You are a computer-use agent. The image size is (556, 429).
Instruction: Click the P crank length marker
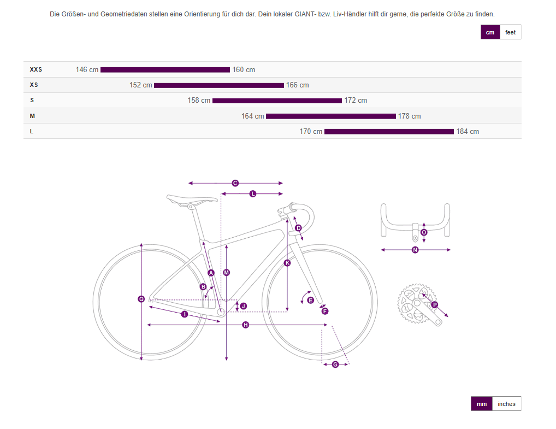pyautogui.click(x=435, y=305)
